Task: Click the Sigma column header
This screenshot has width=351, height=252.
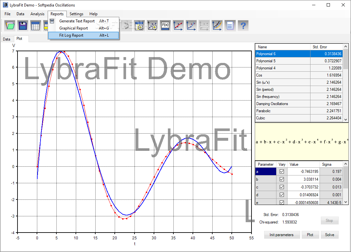Action: pyautogui.click(x=331, y=164)
